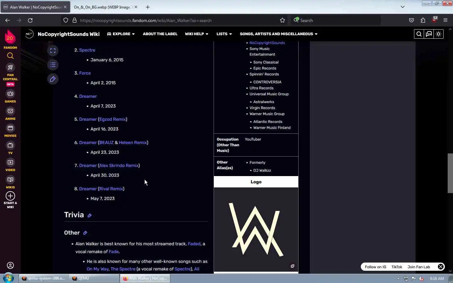Open the Egzod Remix link

(113, 119)
